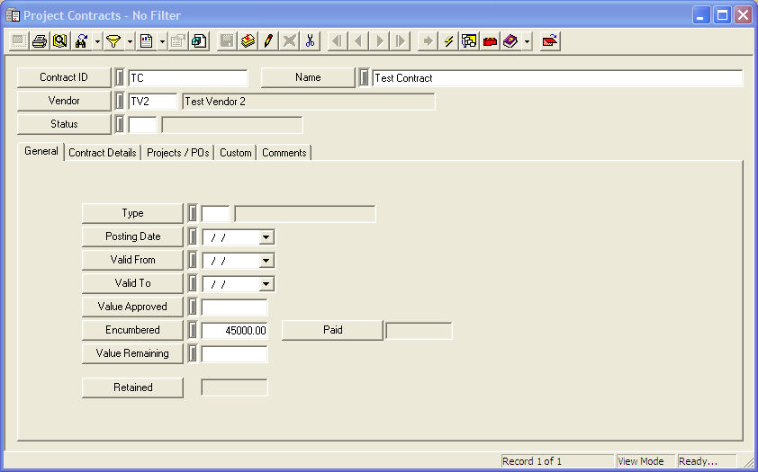The width and height of the screenshot is (758, 472).
Task: Open the Comments tab
Action: pos(284,153)
